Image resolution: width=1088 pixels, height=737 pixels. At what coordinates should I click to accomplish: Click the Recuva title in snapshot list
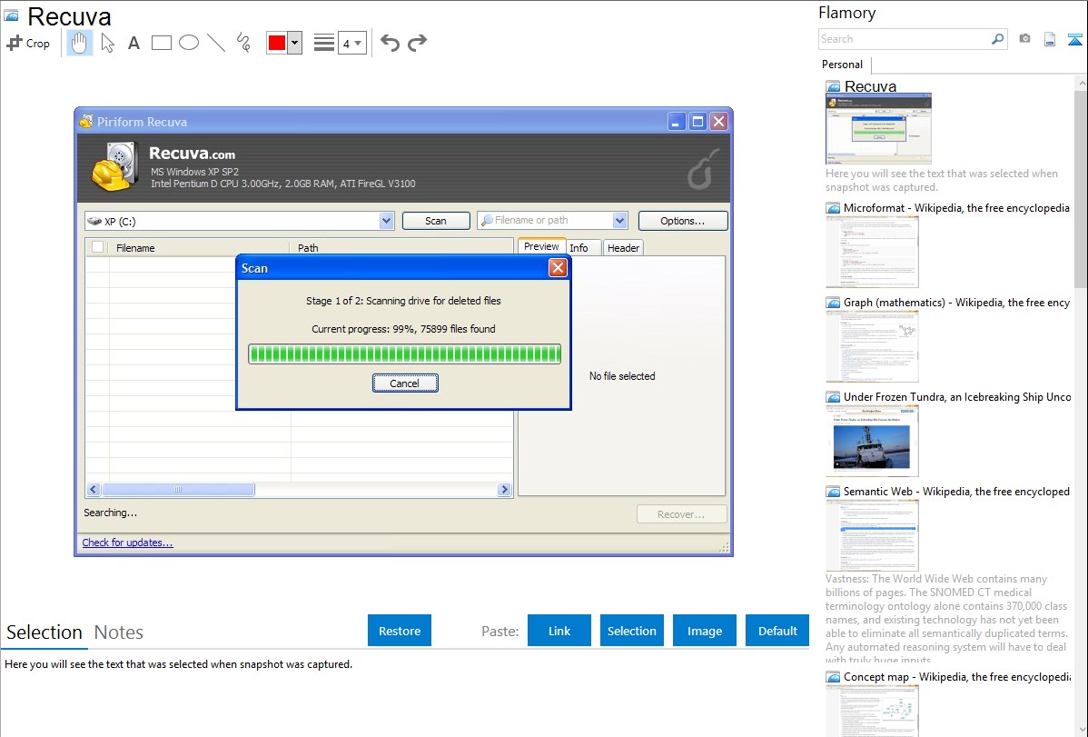870,86
